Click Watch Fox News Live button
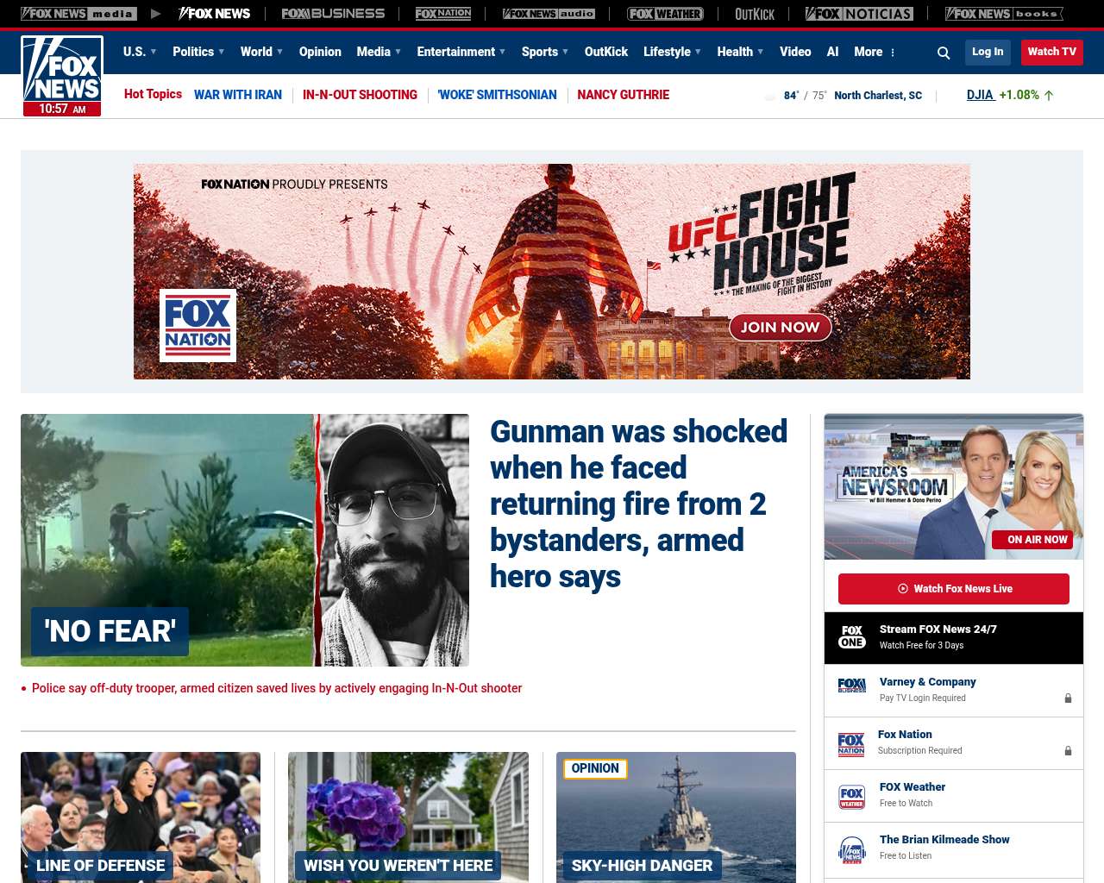The height and width of the screenshot is (883, 1104). tap(954, 589)
